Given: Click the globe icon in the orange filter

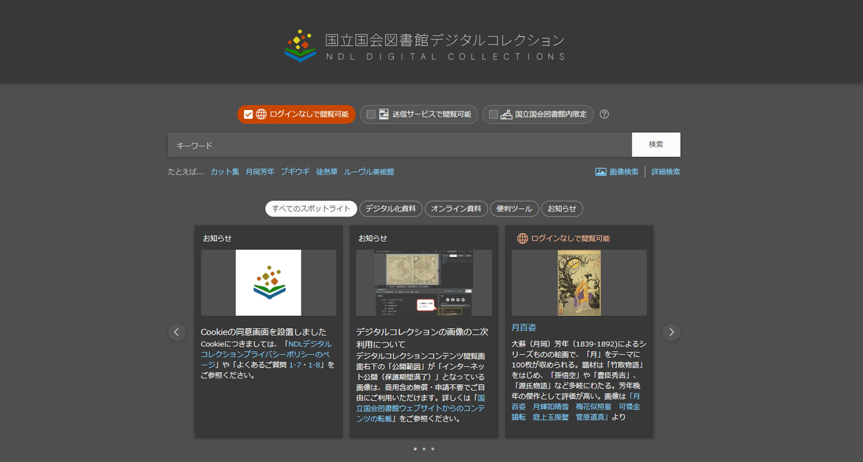Looking at the screenshot, I should [x=262, y=114].
